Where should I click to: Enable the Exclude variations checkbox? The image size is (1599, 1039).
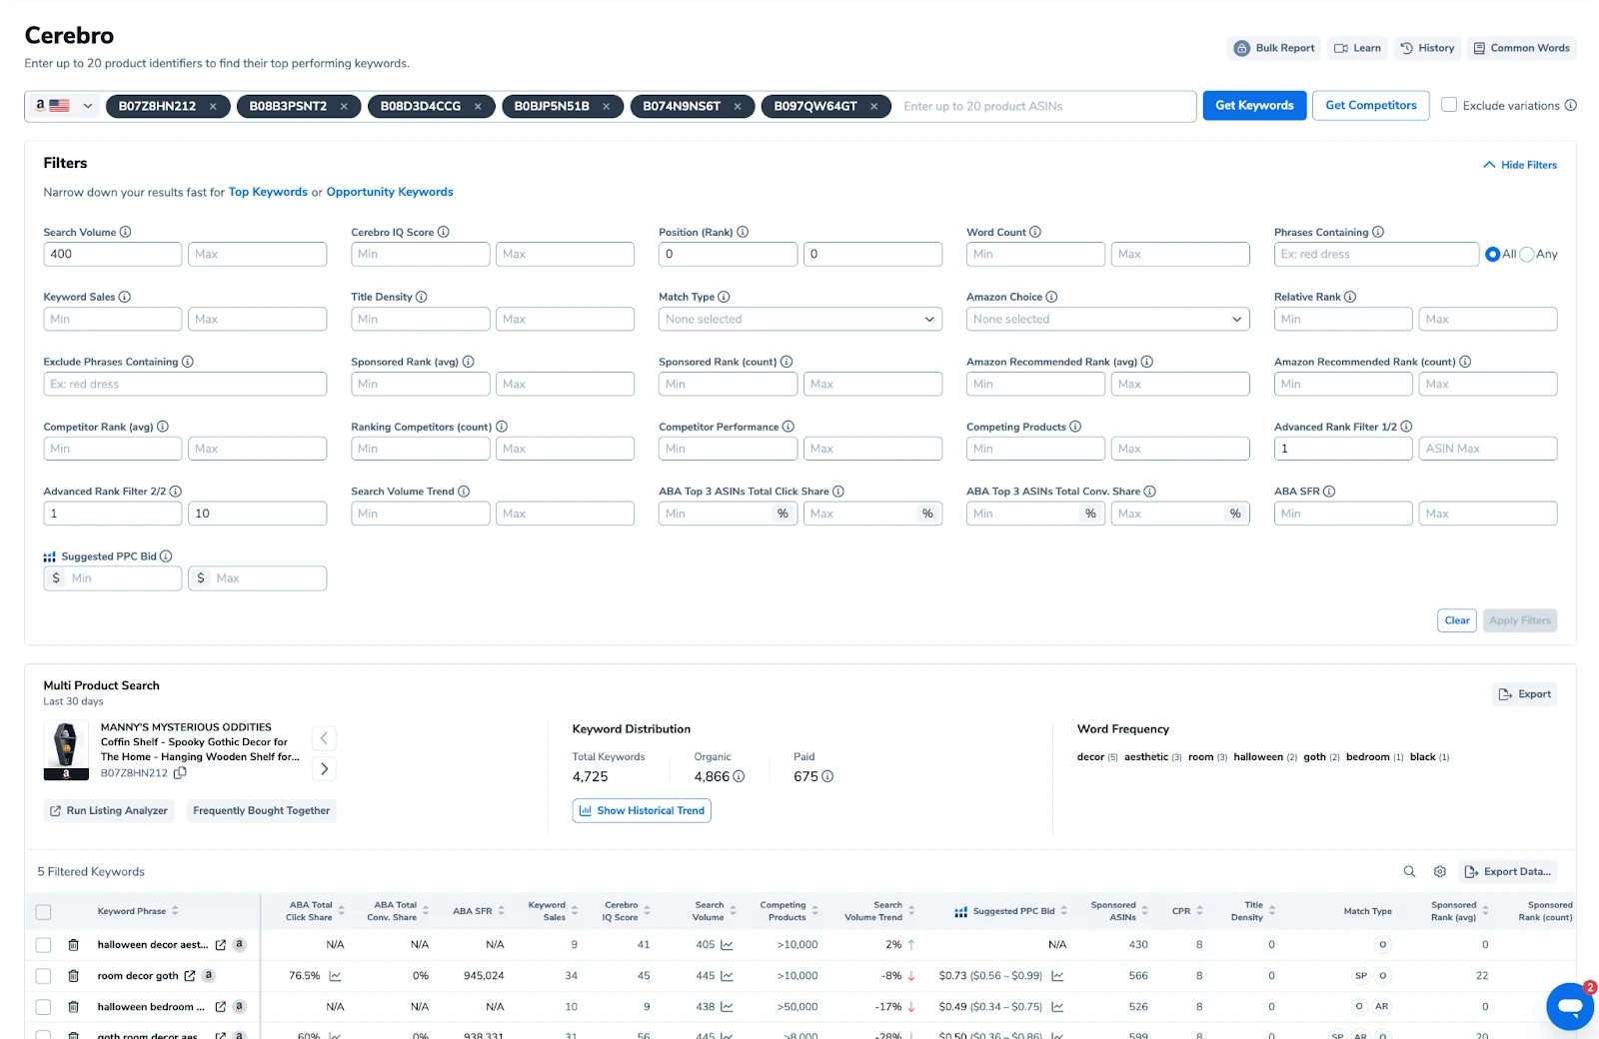tap(1449, 105)
